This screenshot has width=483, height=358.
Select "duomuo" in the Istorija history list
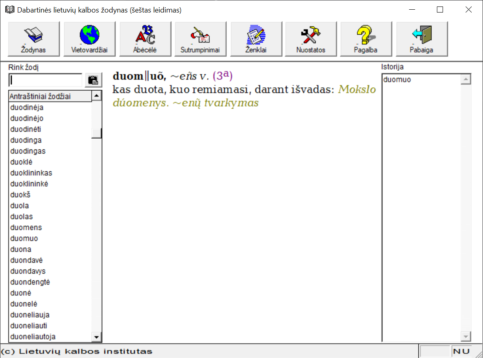[x=397, y=80]
